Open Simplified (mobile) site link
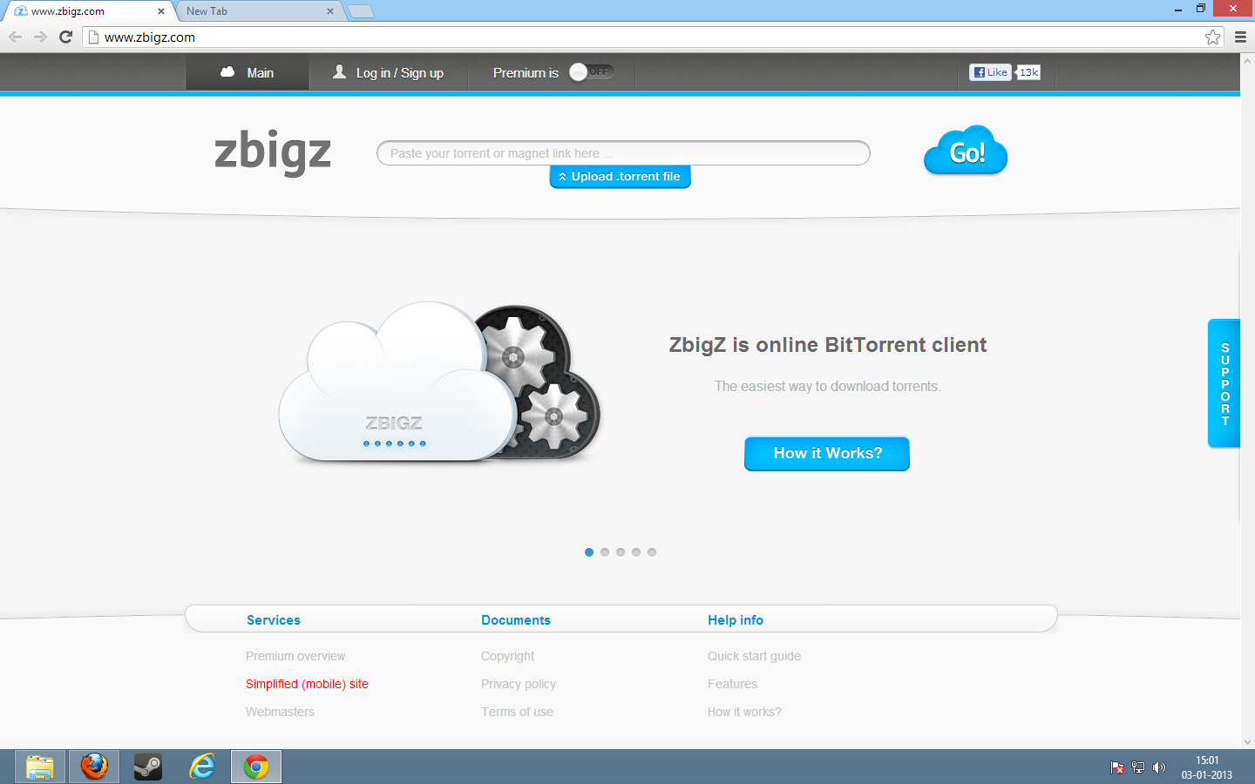The width and height of the screenshot is (1255, 784). pyautogui.click(x=307, y=684)
